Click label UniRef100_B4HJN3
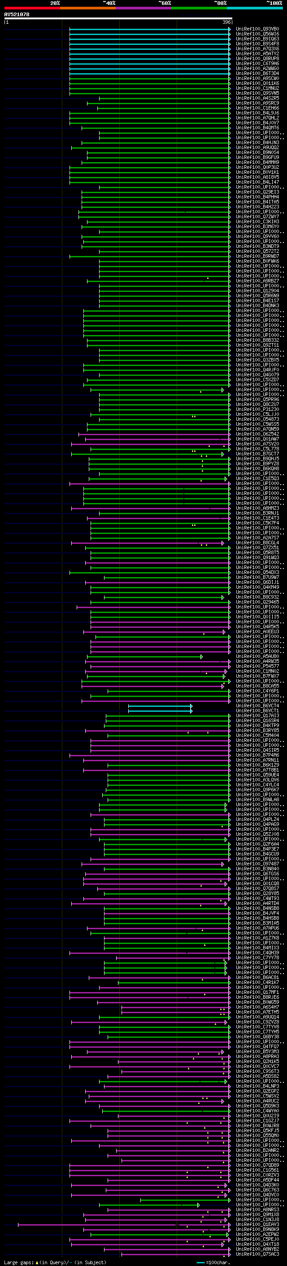 257,142
